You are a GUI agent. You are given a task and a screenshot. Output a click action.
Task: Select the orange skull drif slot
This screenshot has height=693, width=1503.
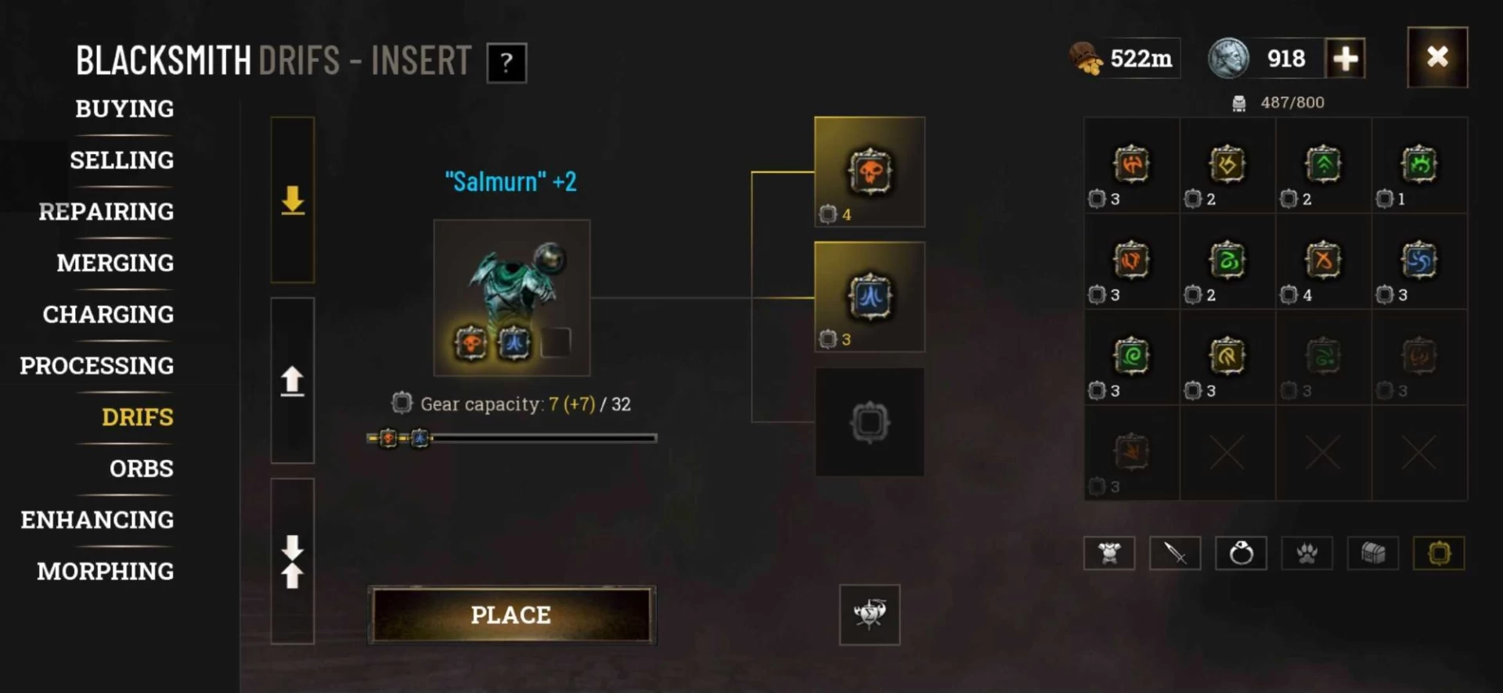(870, 172)
